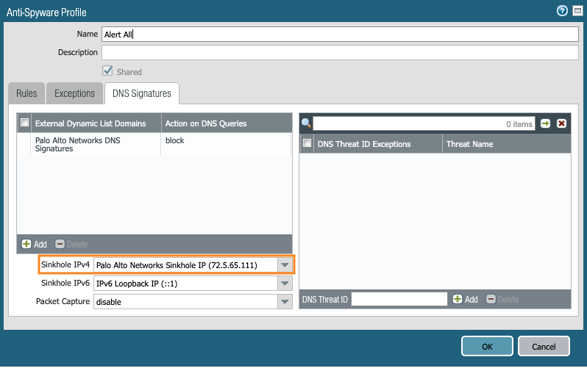Select the DNS Signatures tab
Viewport: 587px width, 368px height.
[x=142, y=93]
